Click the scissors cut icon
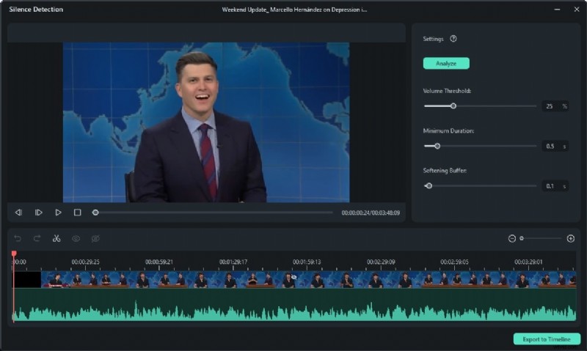The image size is (587, 351). [x=56, y=238]
